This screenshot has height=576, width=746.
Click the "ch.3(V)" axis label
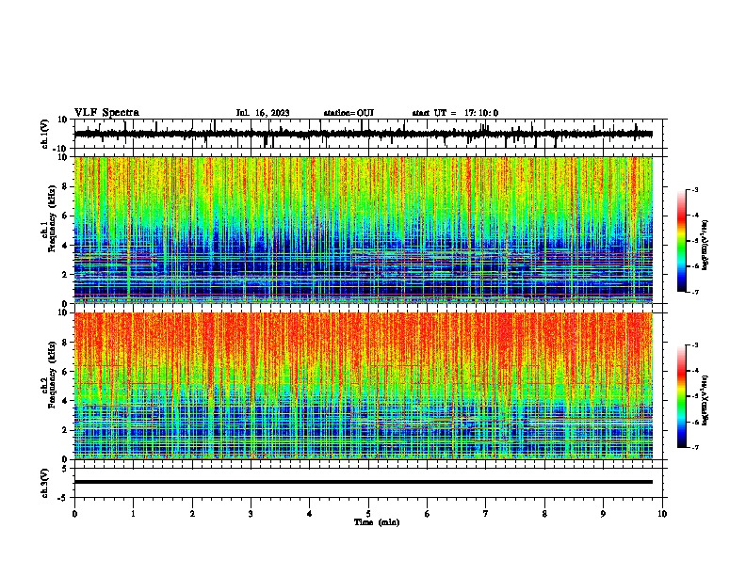click(45, 483)
